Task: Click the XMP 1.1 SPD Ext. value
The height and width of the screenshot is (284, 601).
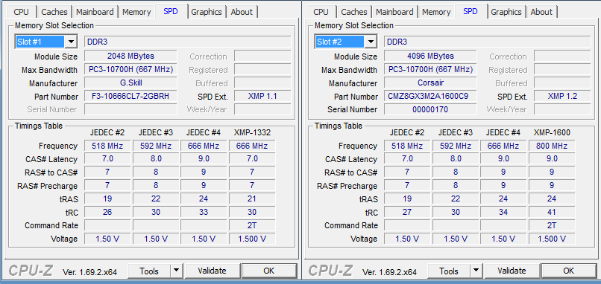Action: [x=262, y=97]
